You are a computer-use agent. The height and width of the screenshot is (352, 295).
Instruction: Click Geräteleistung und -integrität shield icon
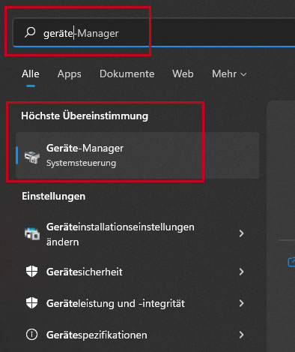(x=31, y=303)
